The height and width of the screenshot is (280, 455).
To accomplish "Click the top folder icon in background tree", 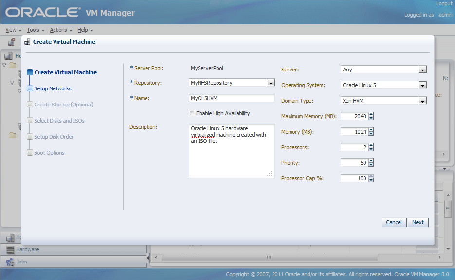I will pyautogui.click(x=13, y=65).
